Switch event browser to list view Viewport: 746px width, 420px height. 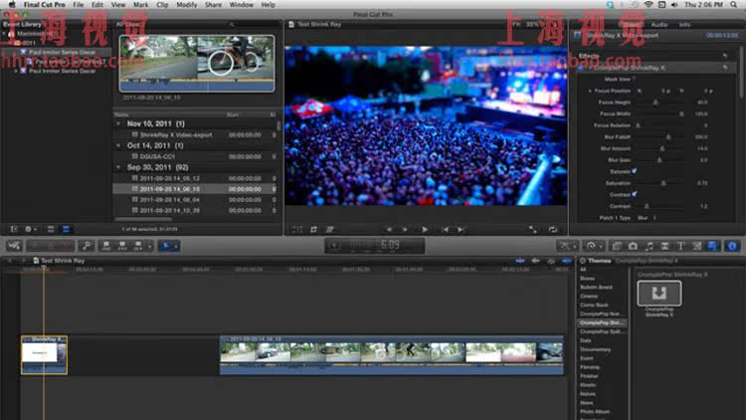pos(66,229)
